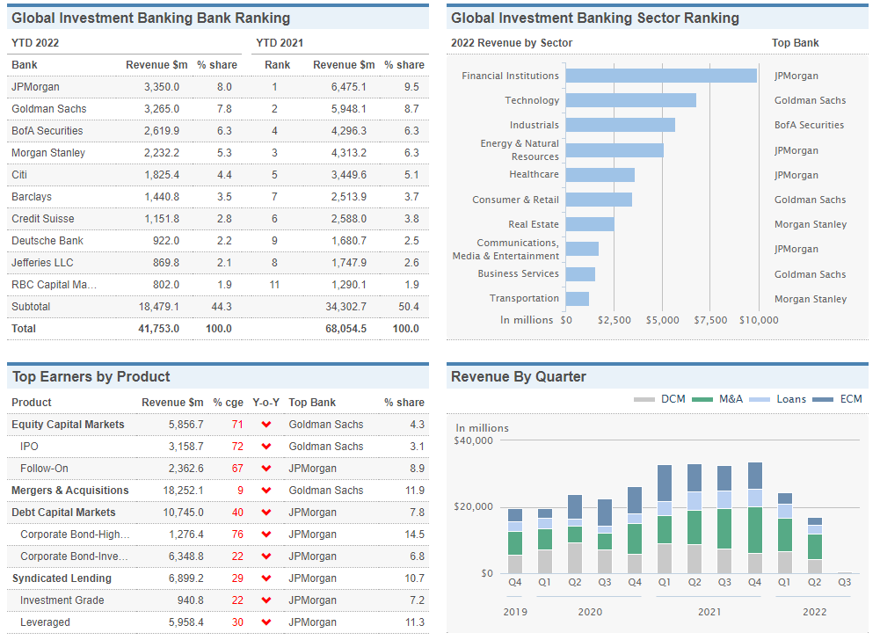Click the ECM legend color swatch
The height and width of the screenshot is (640, 880).
click(823, 400)
